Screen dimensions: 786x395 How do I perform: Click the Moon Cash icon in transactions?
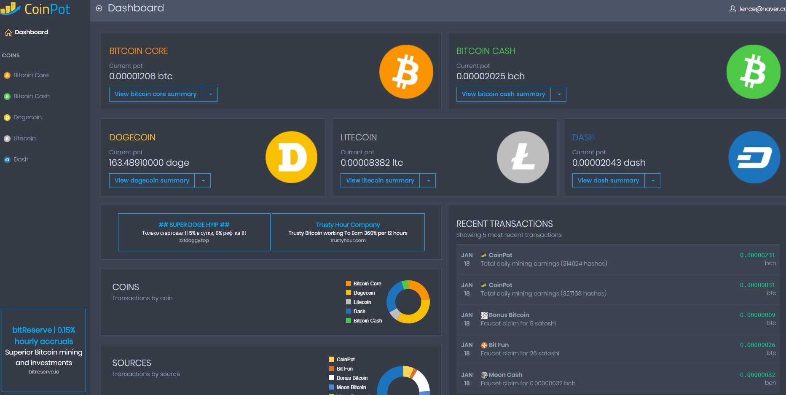484,375
